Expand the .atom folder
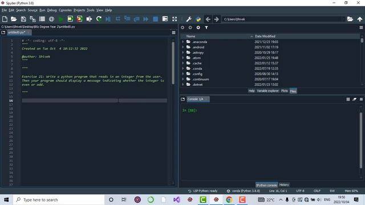Image resolution: width=365 pixels, height=205 pixels. (x=183, y=58)
